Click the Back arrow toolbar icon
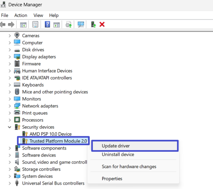The width and height of the screenshot is (213, 189). click(3, 25)
